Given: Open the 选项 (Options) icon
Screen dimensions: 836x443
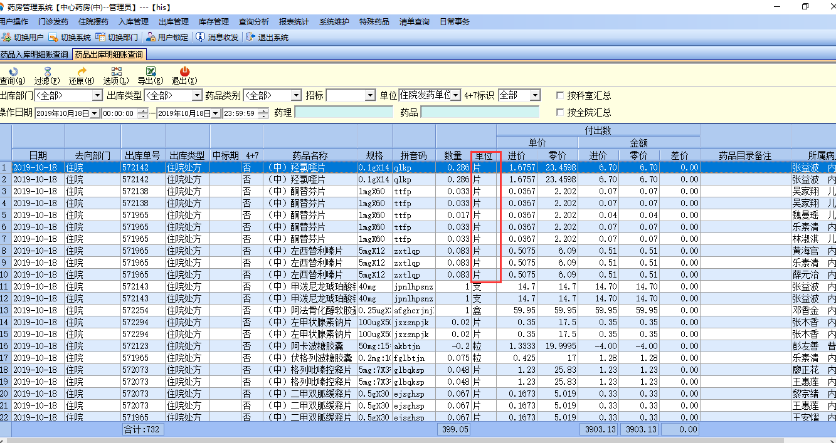Looking at the screenshot, I should 116,71.
